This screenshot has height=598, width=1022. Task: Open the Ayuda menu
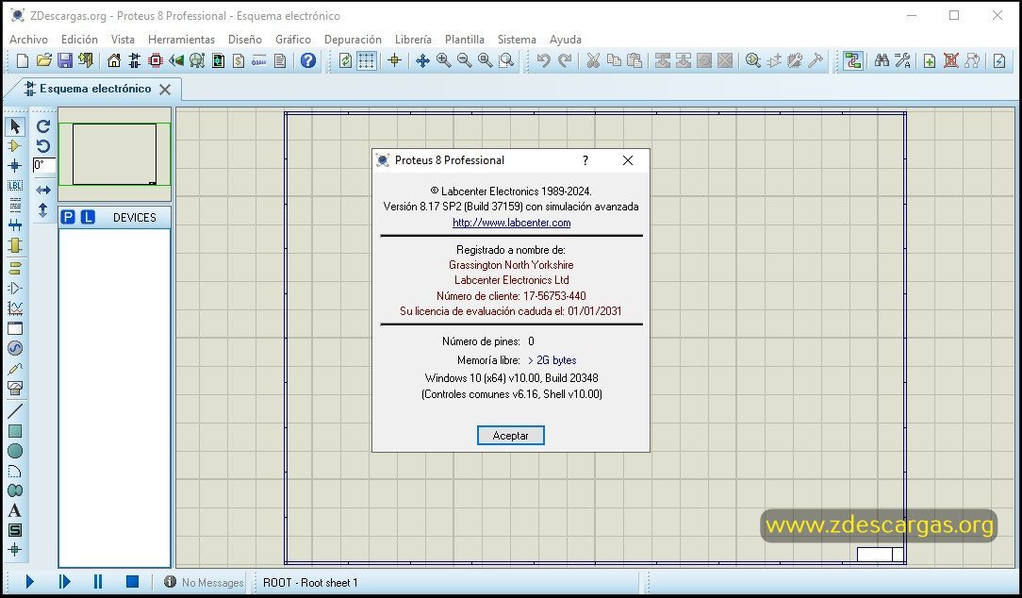pos(565,39)
